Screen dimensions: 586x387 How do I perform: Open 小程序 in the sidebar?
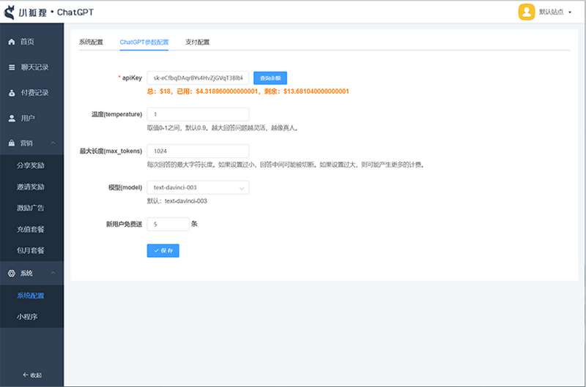click(x=28, y=317)
